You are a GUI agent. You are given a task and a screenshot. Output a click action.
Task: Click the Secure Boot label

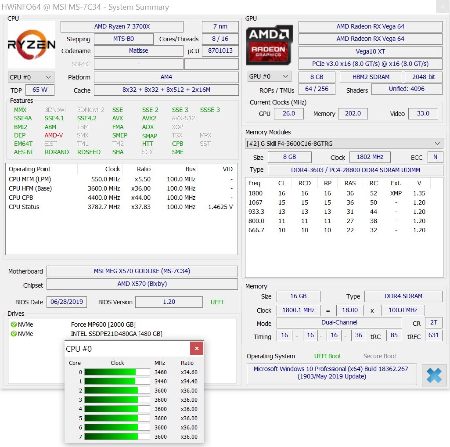click(380, 356)
